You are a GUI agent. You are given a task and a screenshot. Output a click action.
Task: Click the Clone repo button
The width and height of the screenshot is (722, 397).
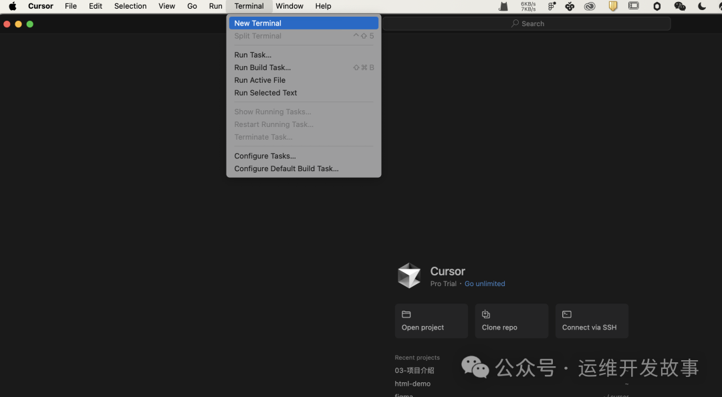tap(511, 321)
